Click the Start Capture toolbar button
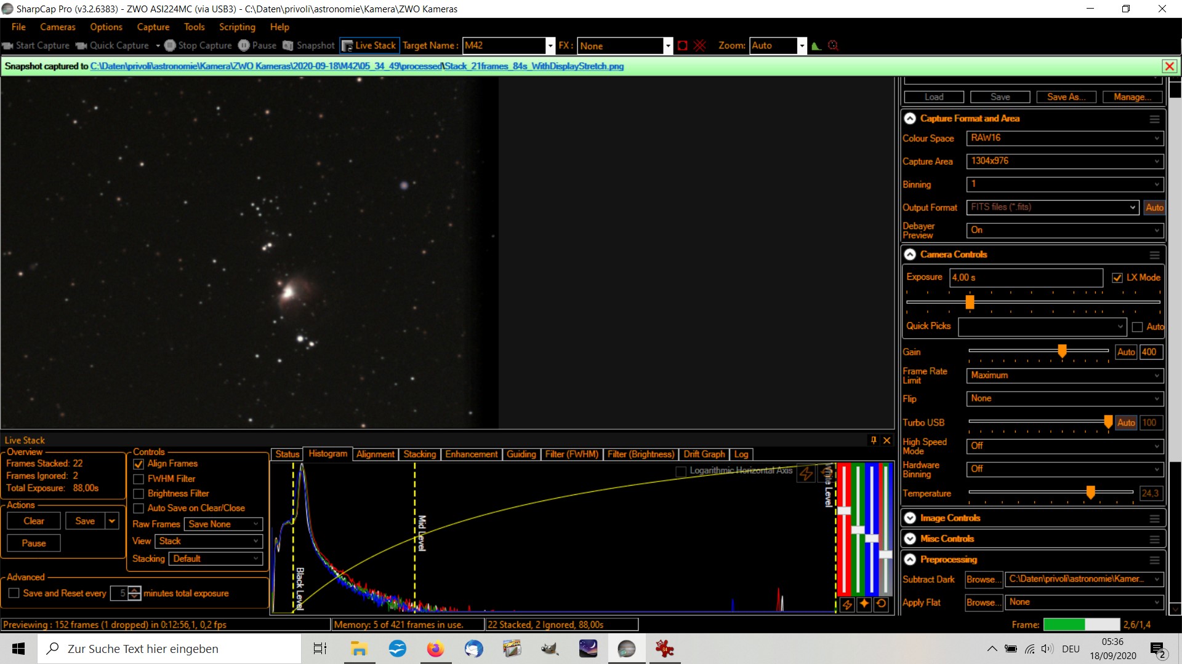1182x664 pixels. click(x=36, y=45)
